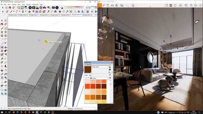Viewport: 203px width, 114px height.
Task: Switch to Enscape scene 12 tab
Action: 44,15
